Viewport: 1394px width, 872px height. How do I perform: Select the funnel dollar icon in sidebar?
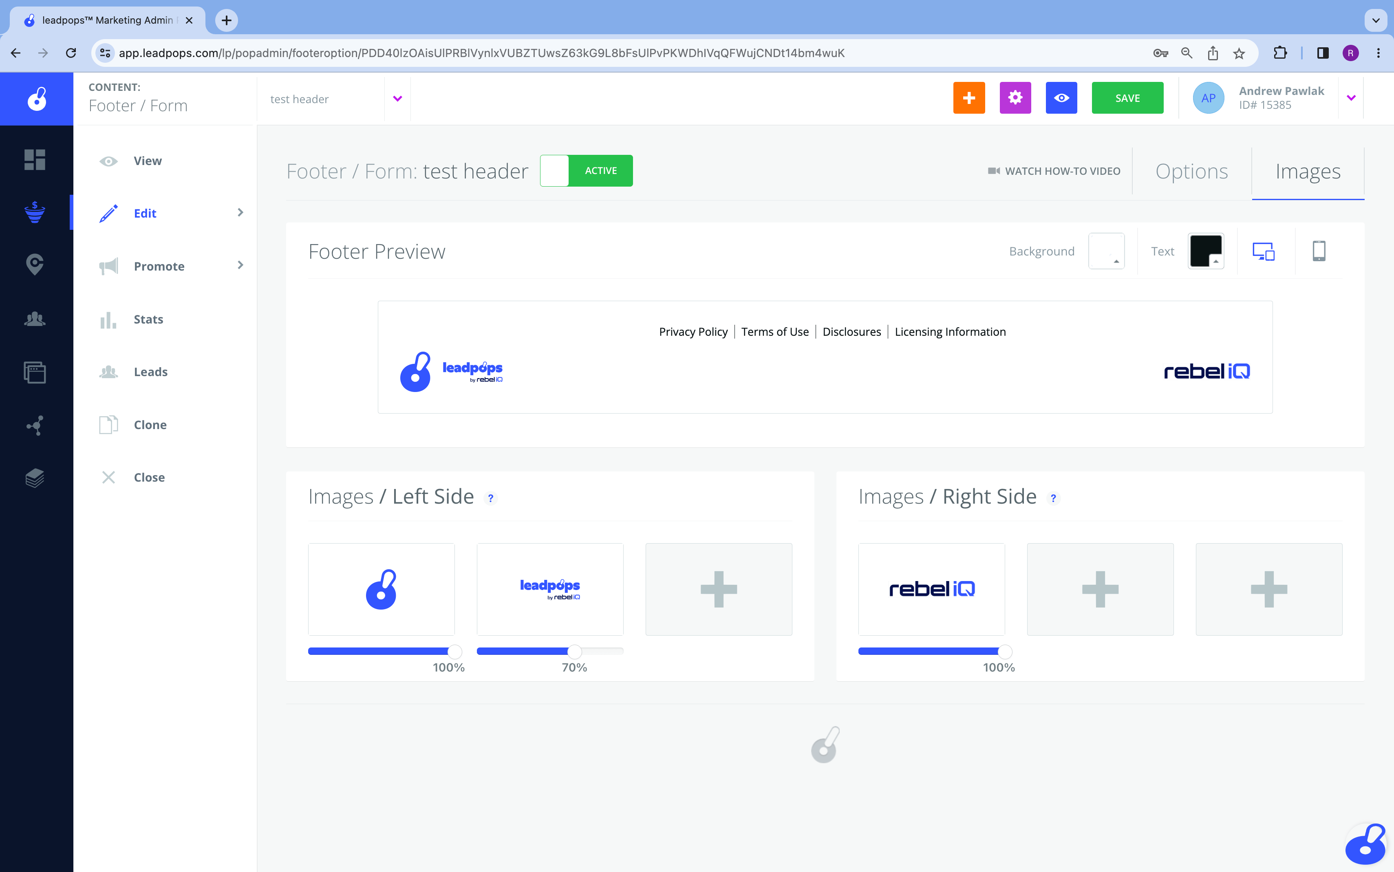(x=35, y=212)
